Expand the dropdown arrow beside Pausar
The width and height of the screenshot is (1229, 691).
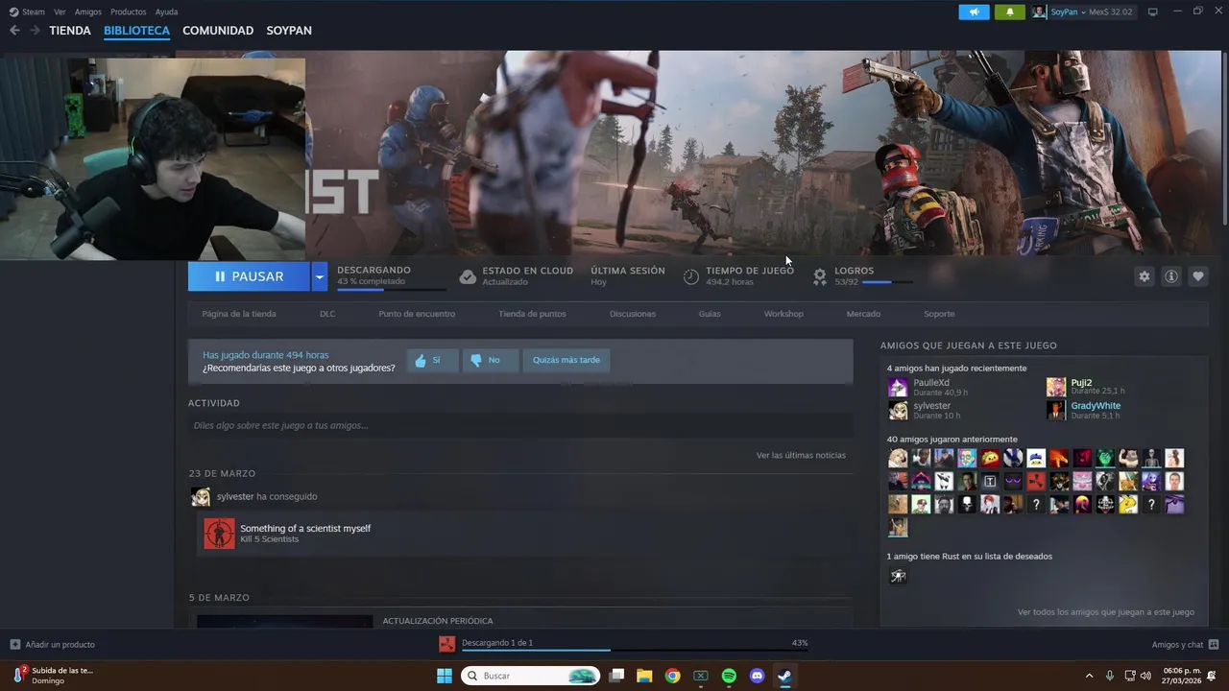pyautogui.click(x=320, y=276)
